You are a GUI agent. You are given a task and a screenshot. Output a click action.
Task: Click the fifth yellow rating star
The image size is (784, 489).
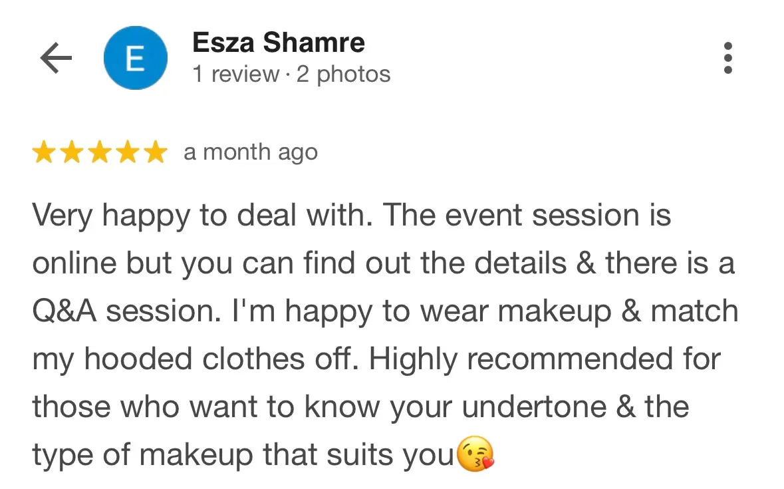[x=156, y=153]
